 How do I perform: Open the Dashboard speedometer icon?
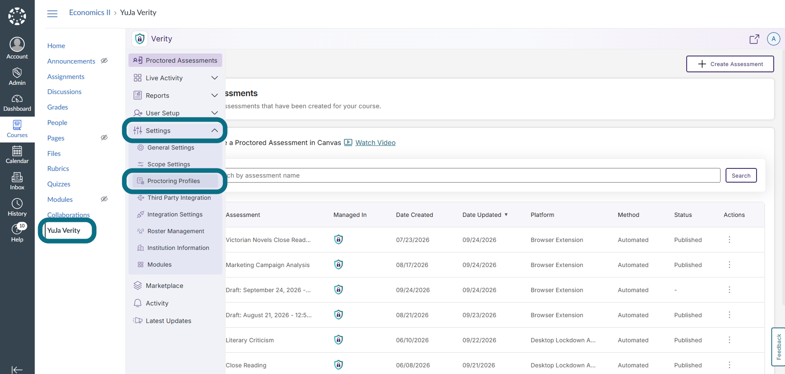click(17, 99)
